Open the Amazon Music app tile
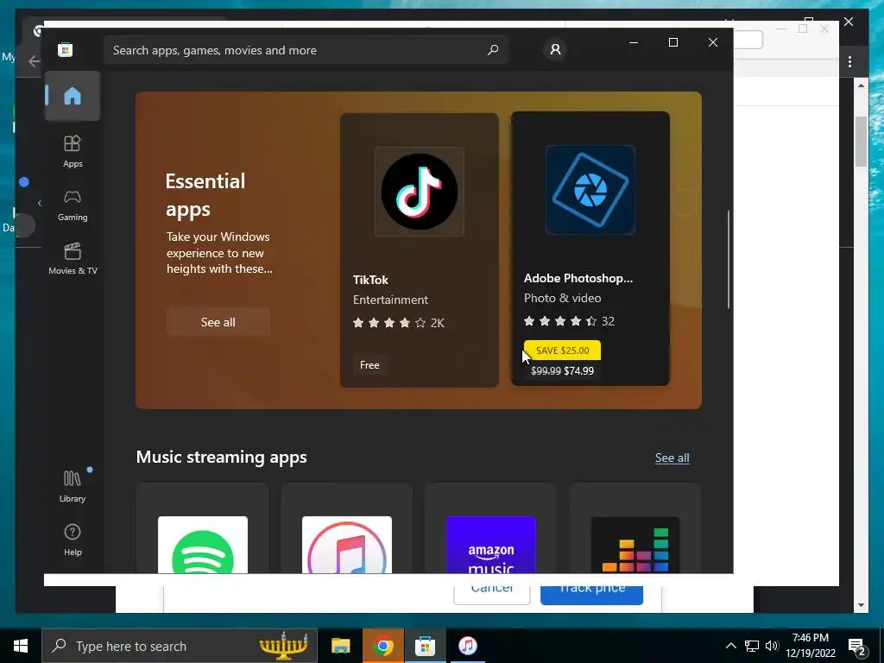Viewport: 884px width, 663px height. (490, 528)
